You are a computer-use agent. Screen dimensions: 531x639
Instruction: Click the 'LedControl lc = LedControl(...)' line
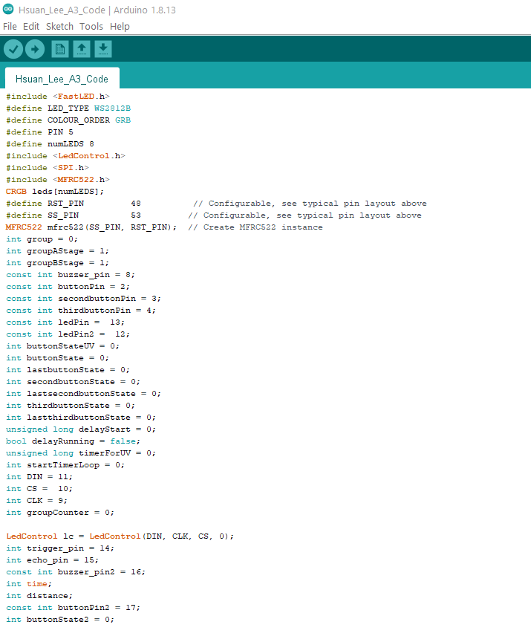coord(120,536)
